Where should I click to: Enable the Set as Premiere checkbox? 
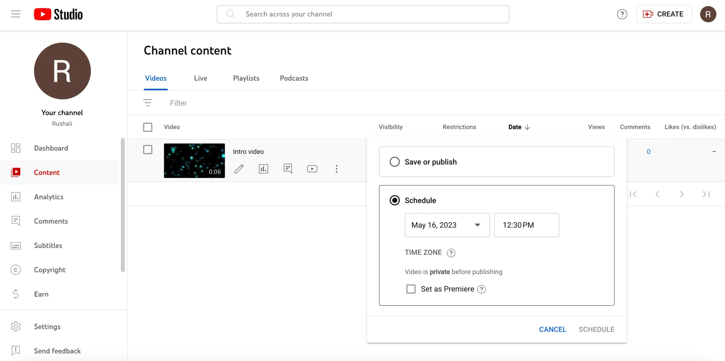click(411, 289)
